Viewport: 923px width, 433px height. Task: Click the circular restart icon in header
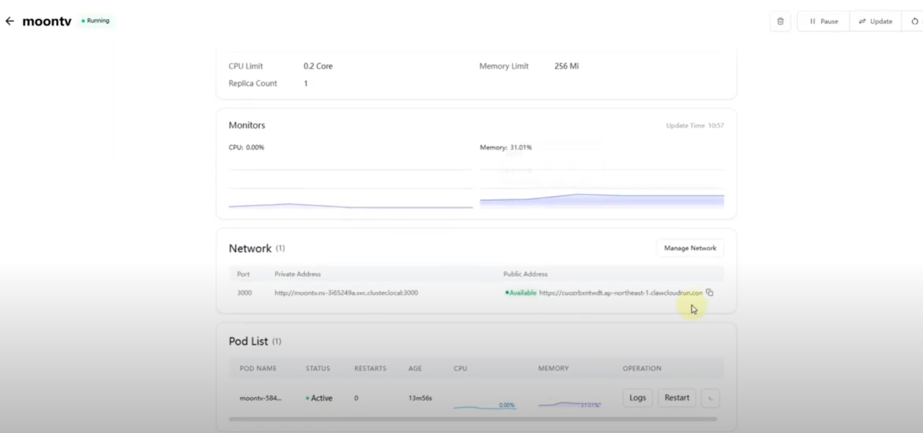914,21
